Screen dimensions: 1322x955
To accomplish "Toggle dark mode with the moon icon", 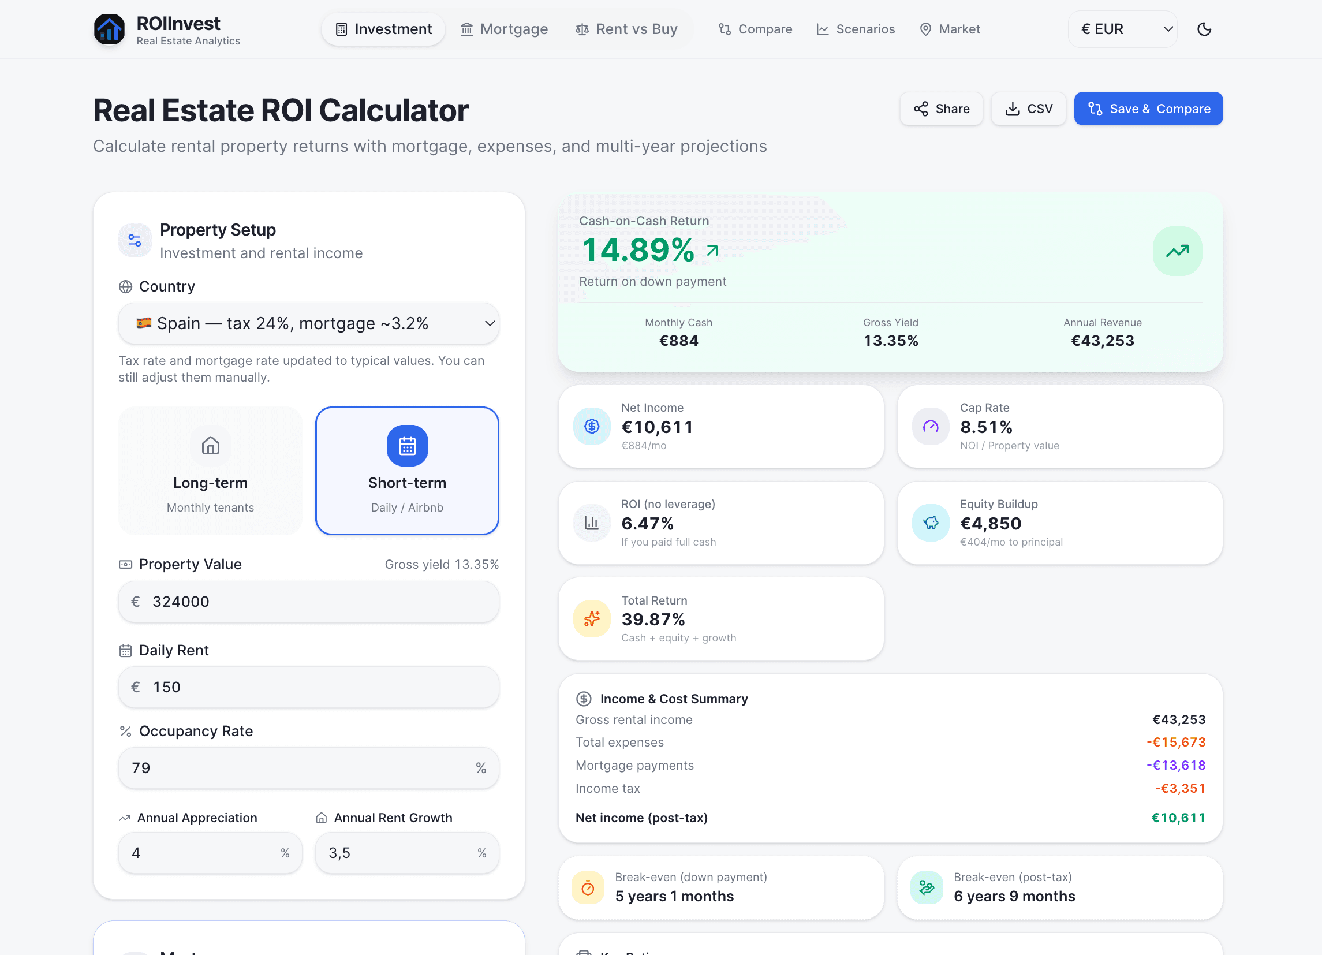I will tap(1204, 29).
